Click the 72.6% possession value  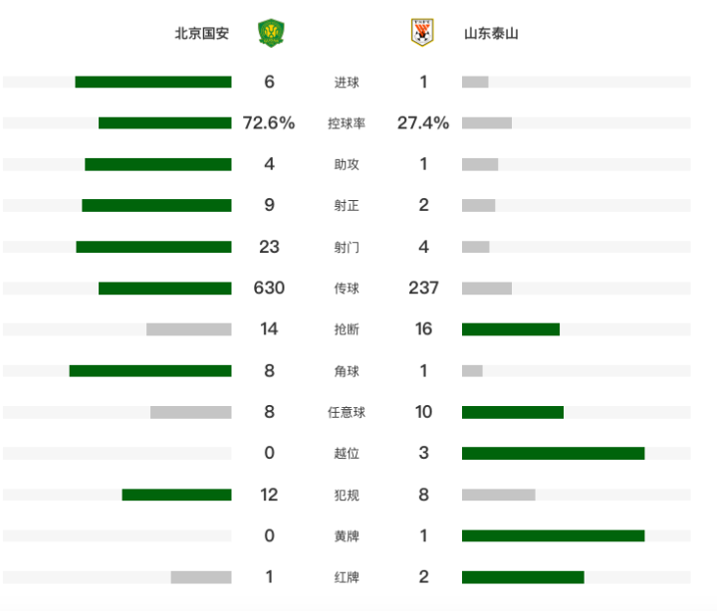point(269,123)
